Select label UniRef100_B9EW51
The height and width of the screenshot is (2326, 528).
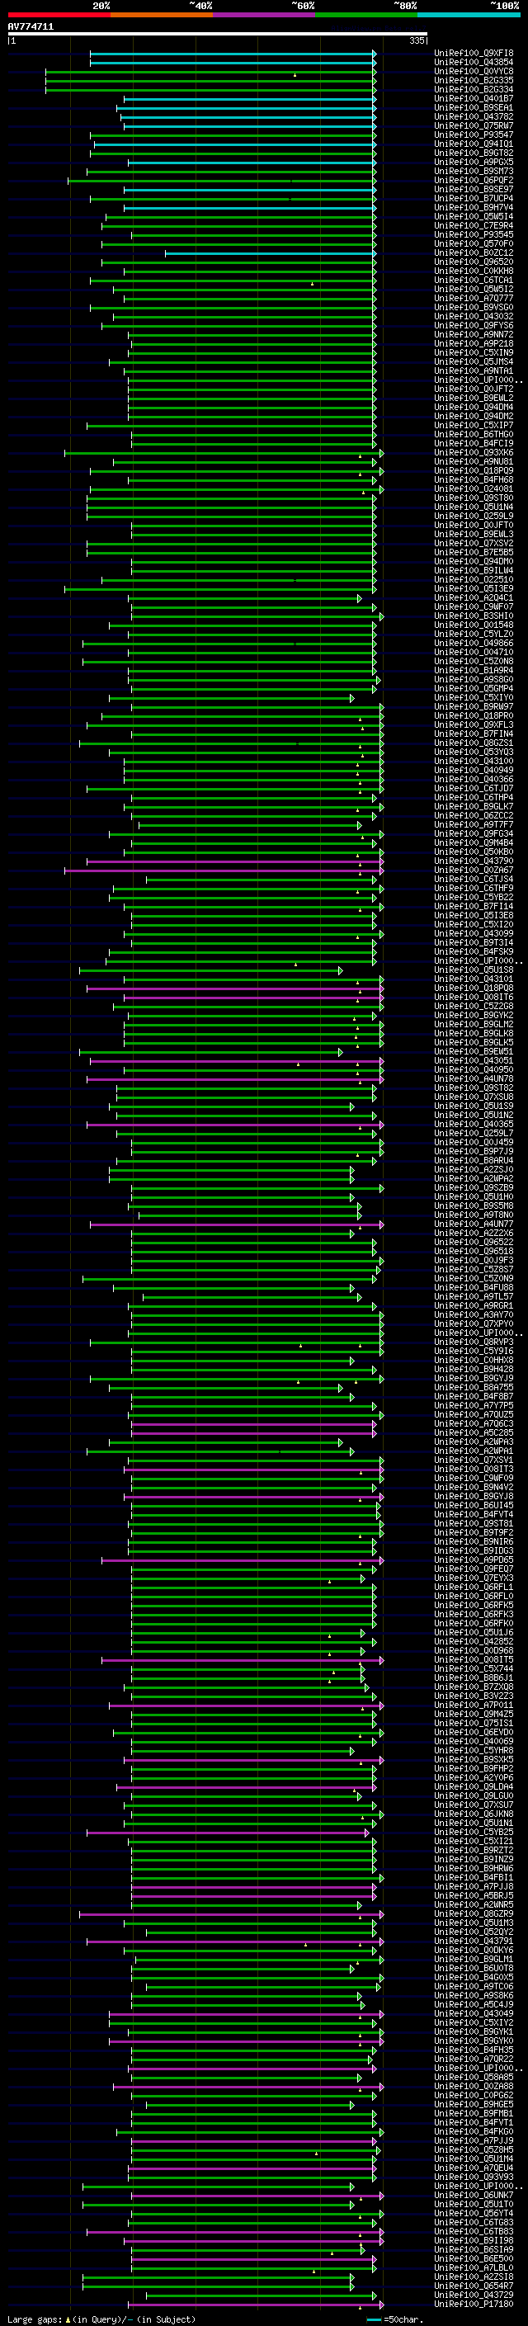[474, 1052]
